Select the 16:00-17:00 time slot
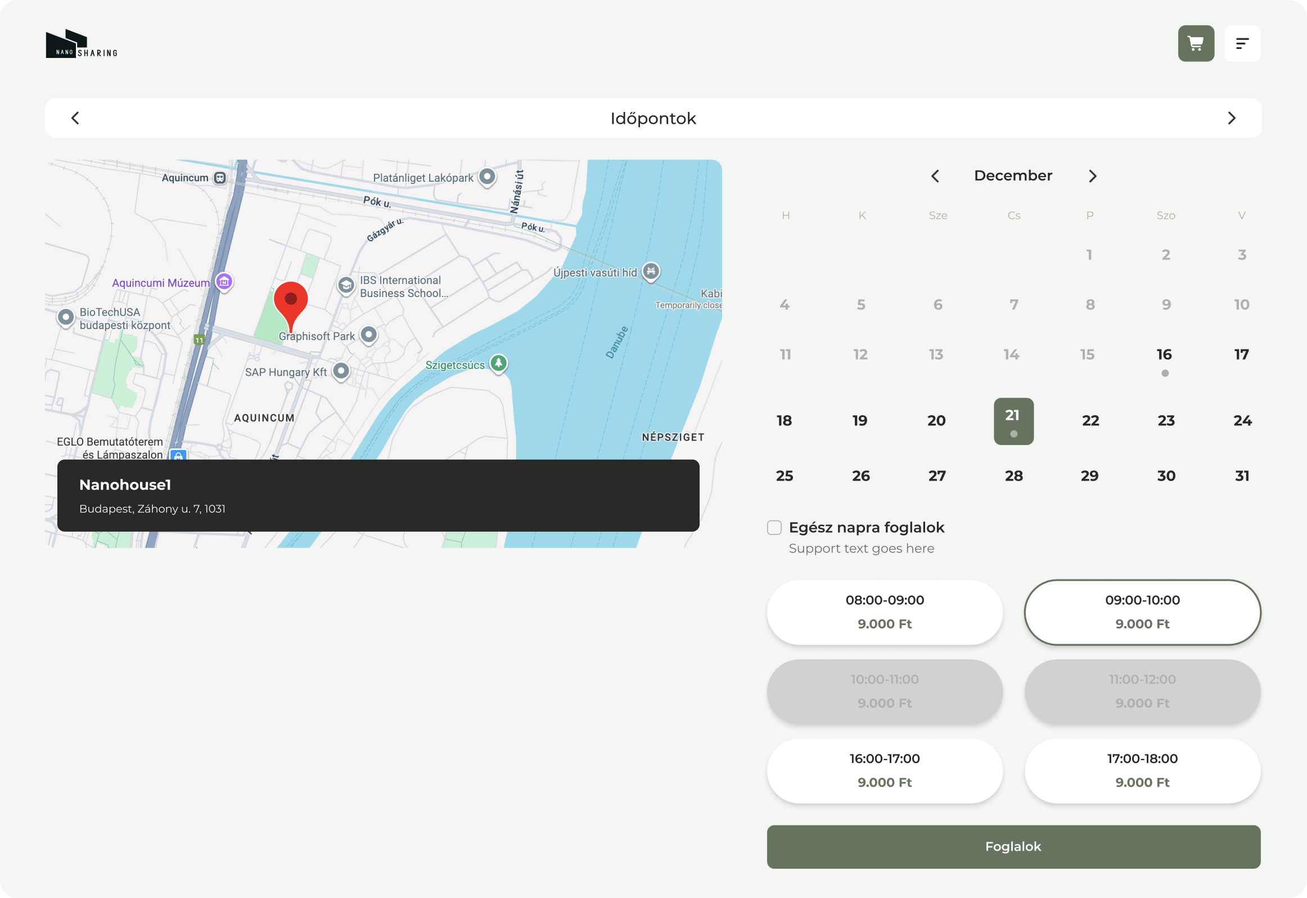This screenshot has width=1307, height=898. point(885,771)
